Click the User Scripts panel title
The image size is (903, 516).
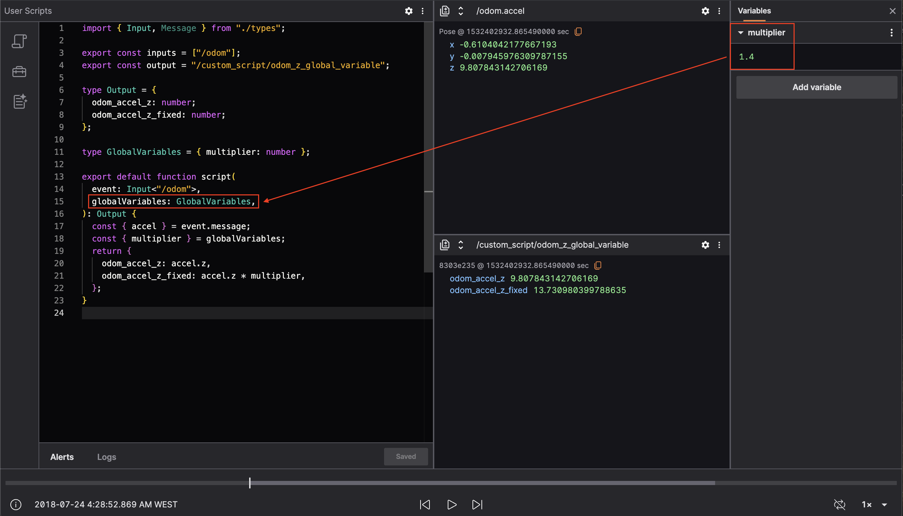pos(28,11)
